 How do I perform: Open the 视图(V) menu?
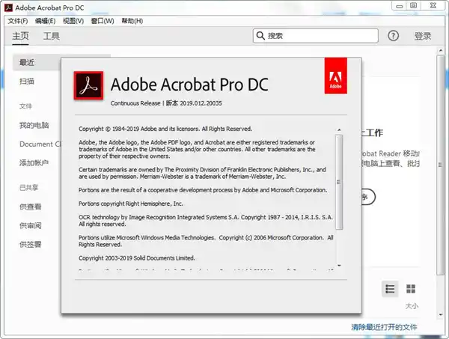tap(73, 21)
